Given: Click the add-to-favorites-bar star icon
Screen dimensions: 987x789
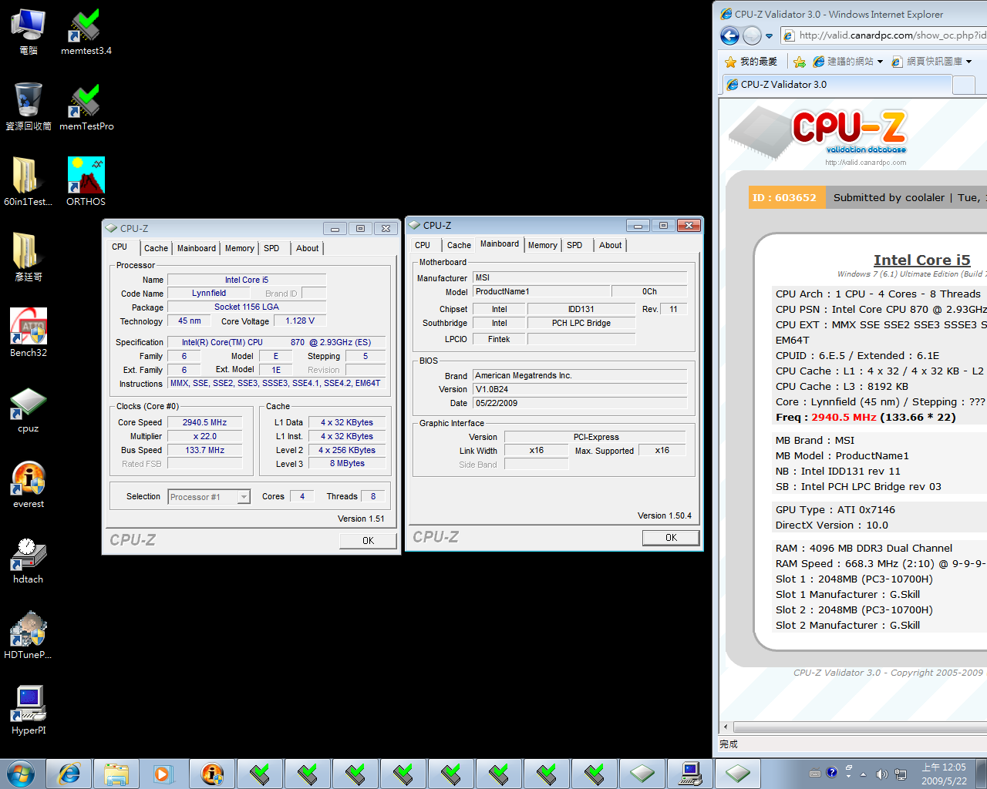Looking at the screenshot, I should [x=800, y=62].
